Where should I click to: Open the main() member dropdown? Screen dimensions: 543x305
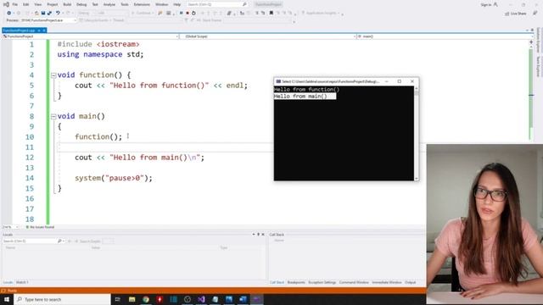pyautogui.click(x=445, y=36)
